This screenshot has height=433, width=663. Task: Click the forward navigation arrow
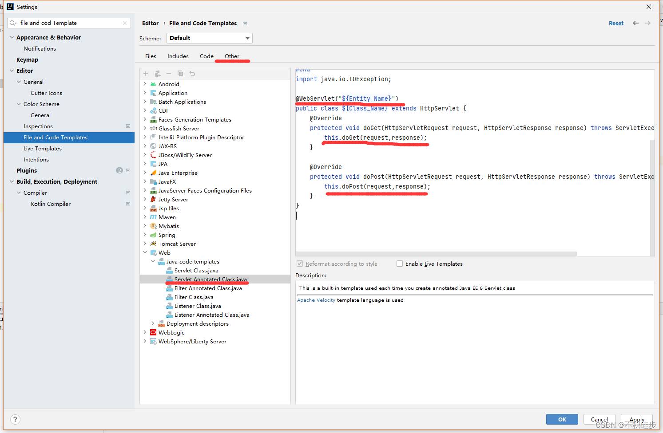647,23
